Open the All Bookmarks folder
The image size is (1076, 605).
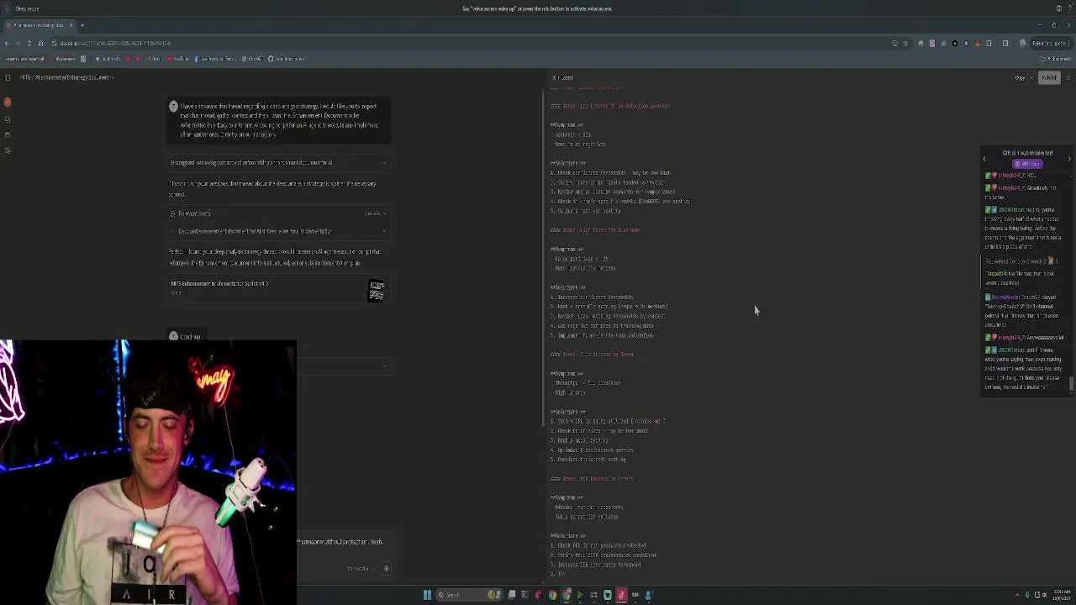[x=1055, y=59]
